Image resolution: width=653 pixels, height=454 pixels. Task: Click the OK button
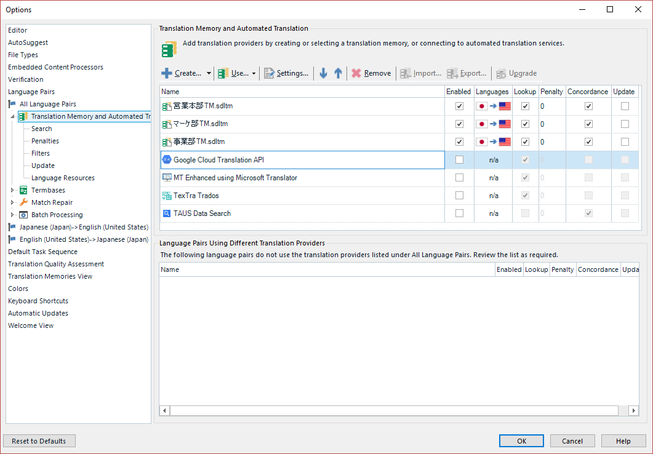tap(521, 440)
